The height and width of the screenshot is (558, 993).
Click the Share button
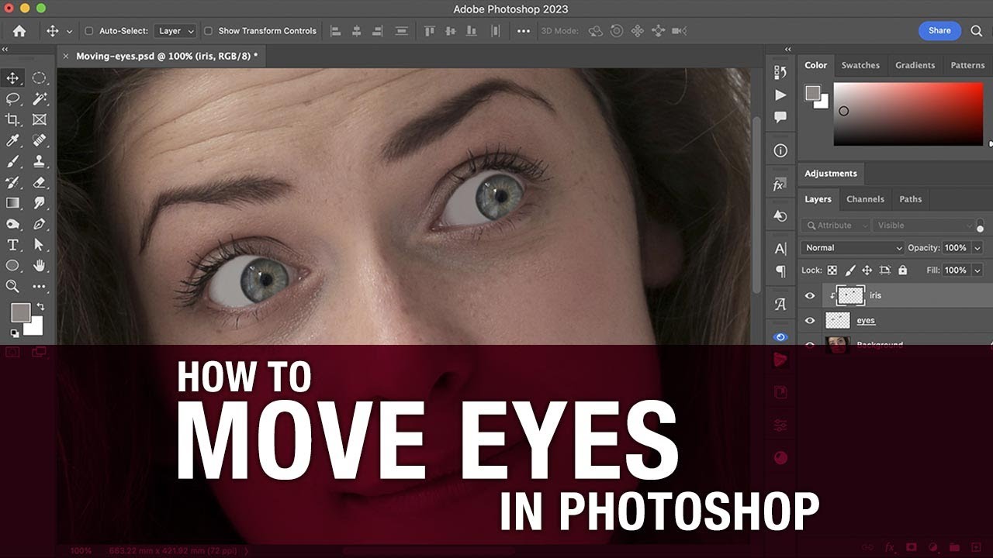(x=939, y=31)
